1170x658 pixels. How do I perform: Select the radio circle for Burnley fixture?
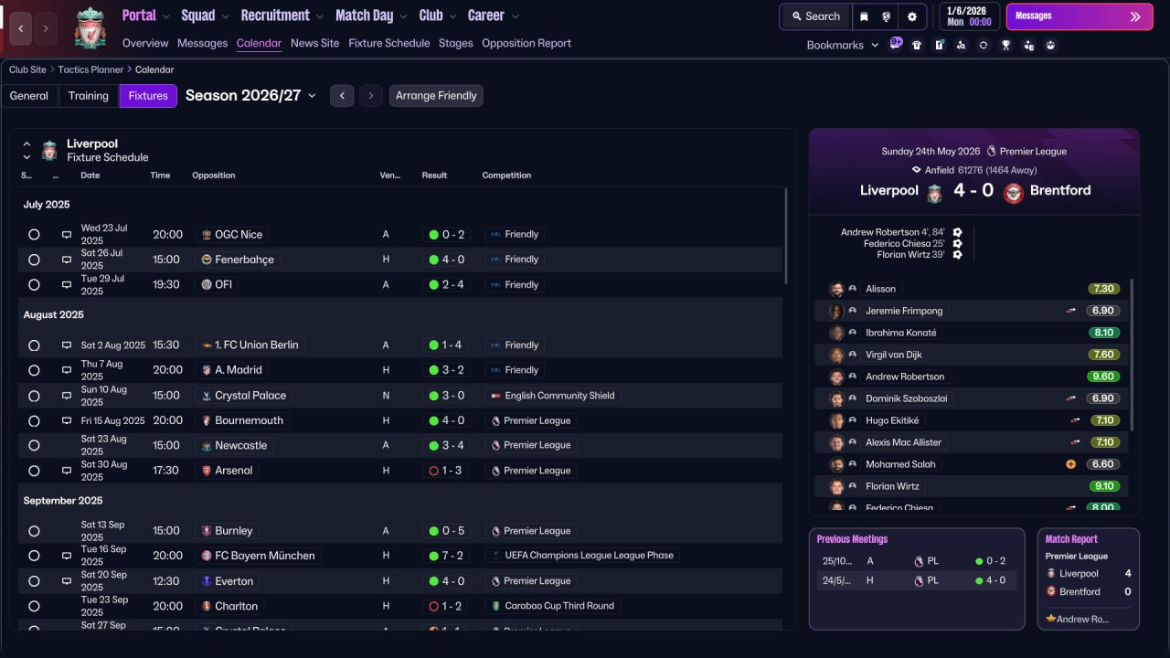pos(34,531)
